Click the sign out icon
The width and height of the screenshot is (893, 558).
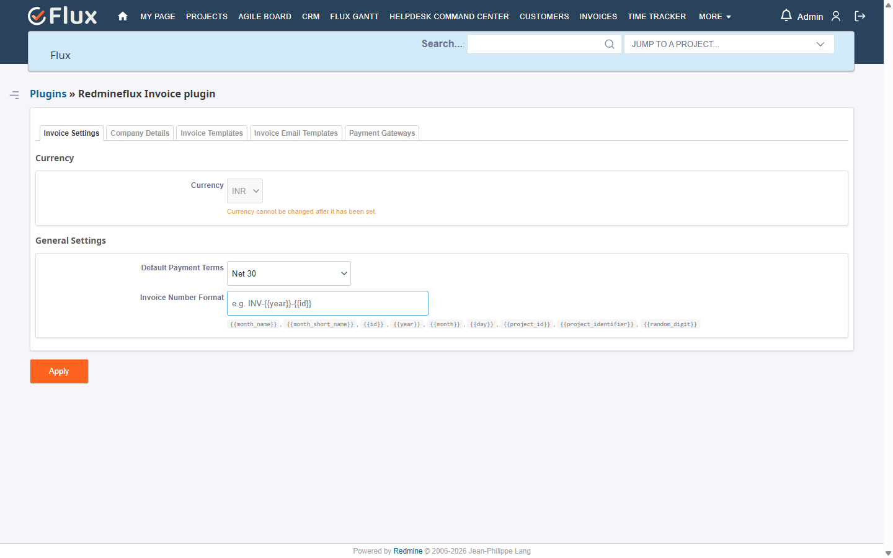point(860,16)
